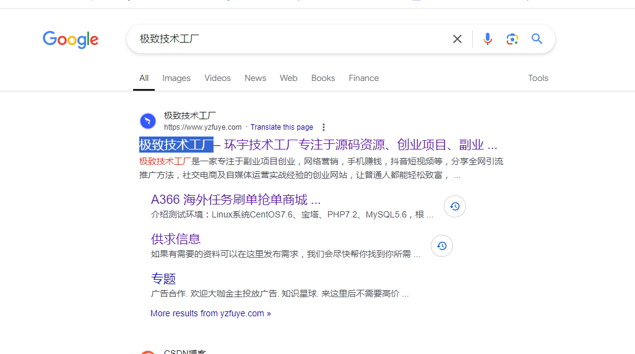635x354 pixels.
Task: Click the magnifying glass search button
Action: coord(537,40)
